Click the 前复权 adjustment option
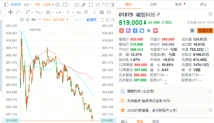 (92, 20)
